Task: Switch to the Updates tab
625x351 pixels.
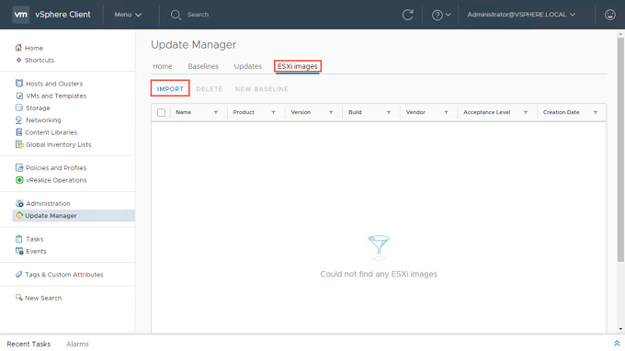Action: pyautogui.click(x=248, y=66)
